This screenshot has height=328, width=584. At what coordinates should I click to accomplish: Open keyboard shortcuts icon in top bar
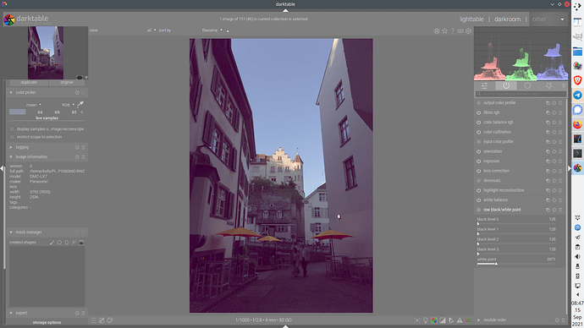tap(460, 31)
